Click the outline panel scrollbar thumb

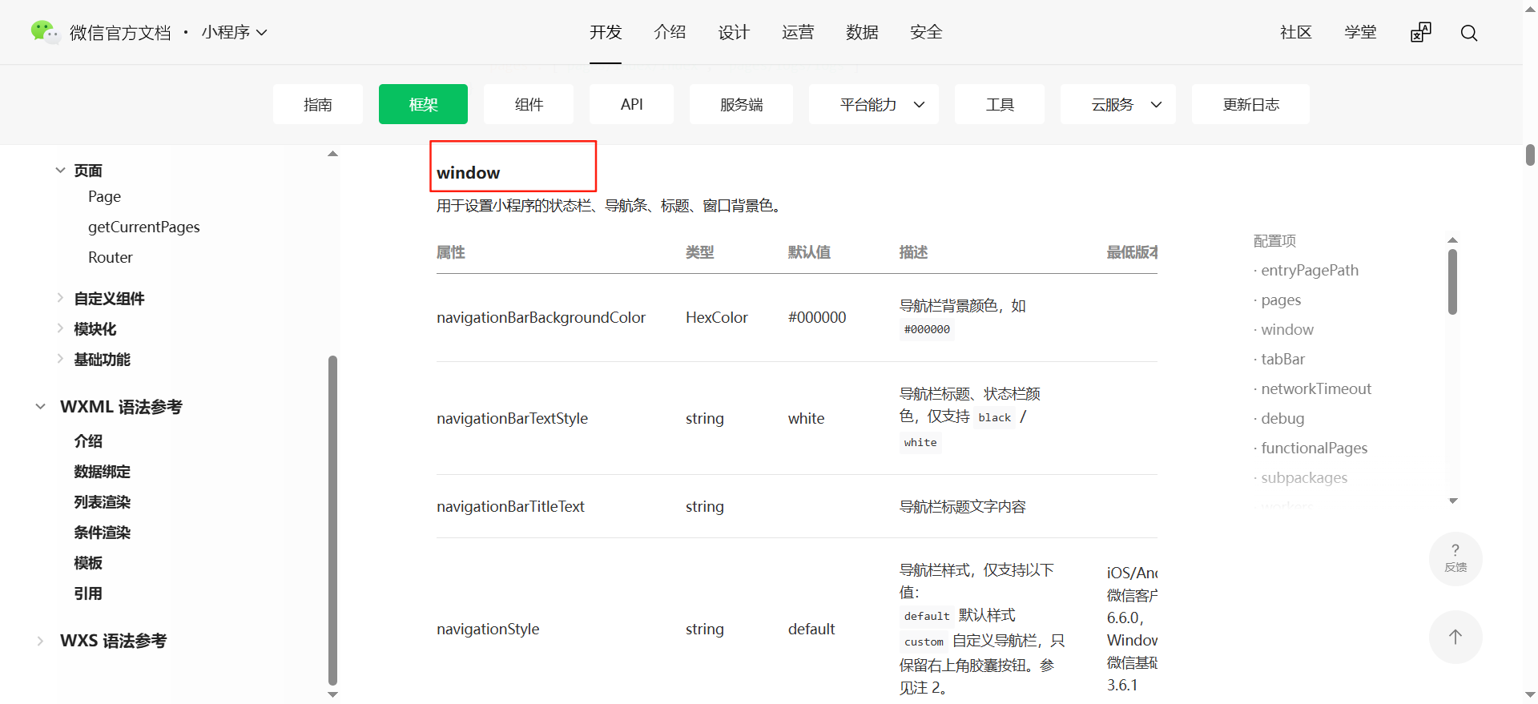coord(1452,281)
